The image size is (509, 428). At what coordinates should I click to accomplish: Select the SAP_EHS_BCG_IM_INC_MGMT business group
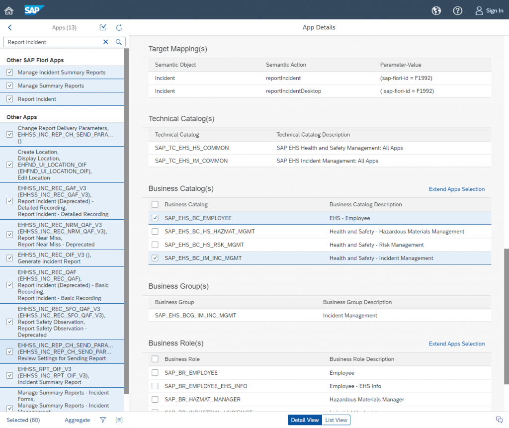pos(195,315)
